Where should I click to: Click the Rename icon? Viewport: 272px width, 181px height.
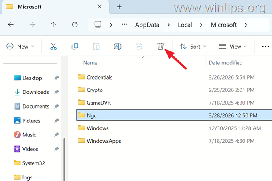pyautogui.click(x=118, y=47)
